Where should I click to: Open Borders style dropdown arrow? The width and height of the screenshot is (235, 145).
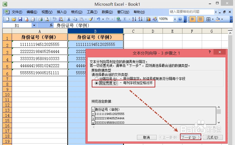click(213, 19)
